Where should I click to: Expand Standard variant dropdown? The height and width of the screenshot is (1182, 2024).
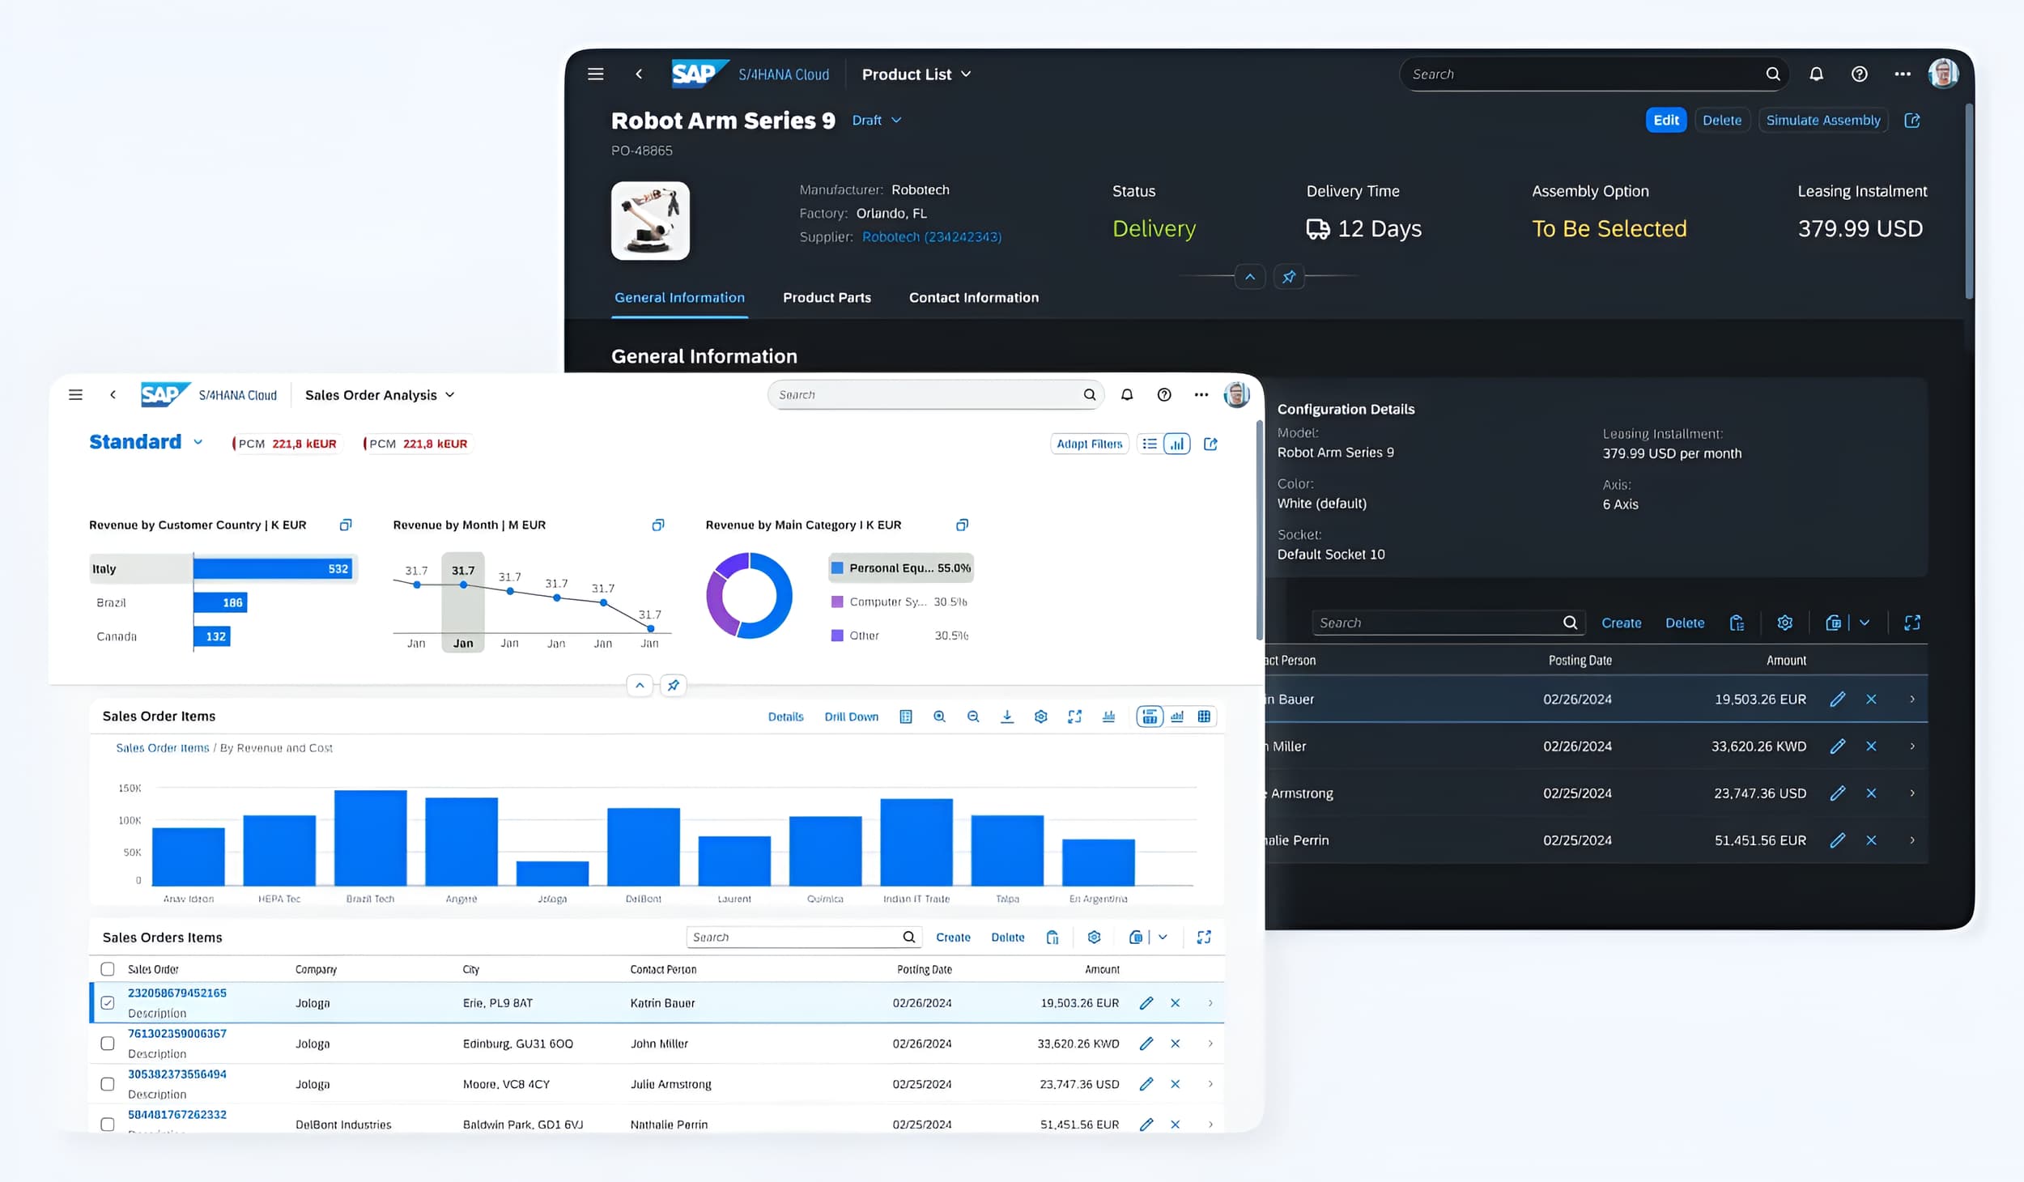point(198,442)
